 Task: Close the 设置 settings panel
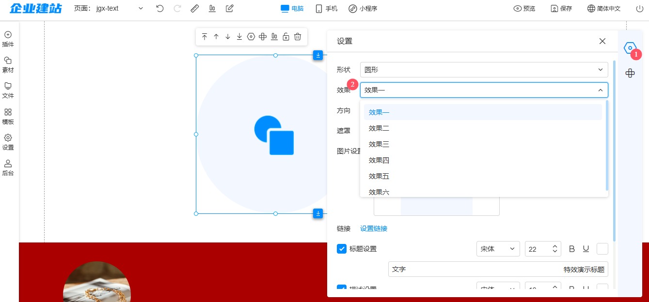(602, 41)
